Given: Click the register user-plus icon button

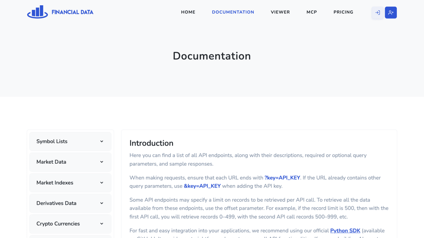Looking at the screenshot, I should tap(391, 13).
